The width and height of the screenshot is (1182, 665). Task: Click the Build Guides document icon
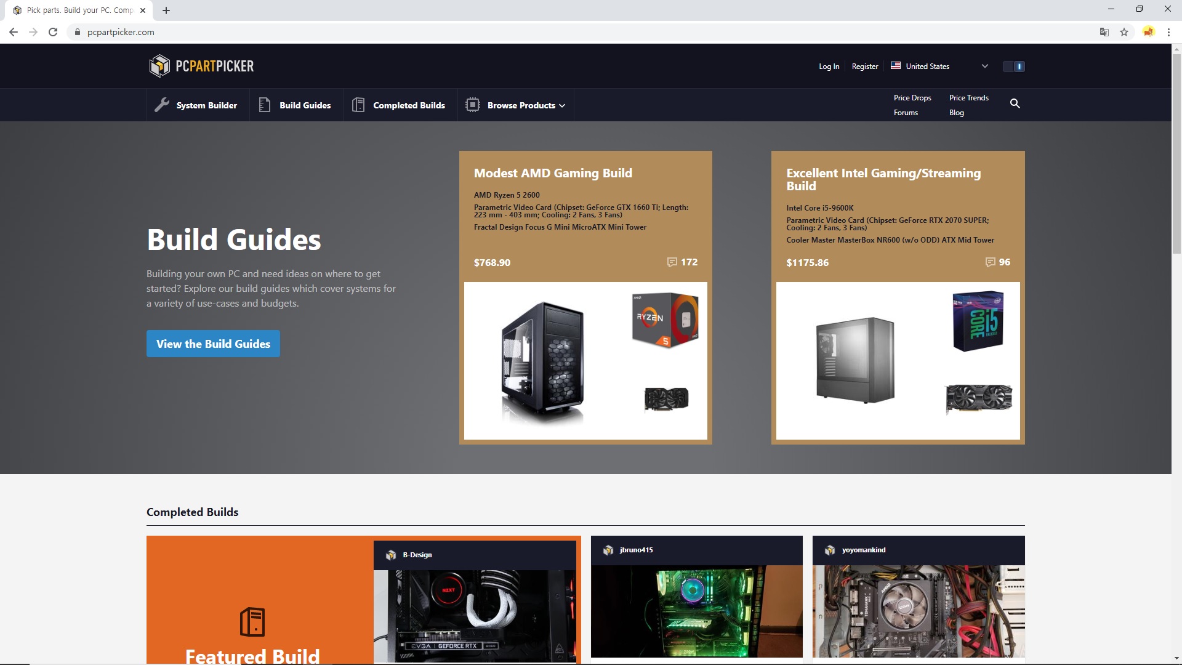265,105
